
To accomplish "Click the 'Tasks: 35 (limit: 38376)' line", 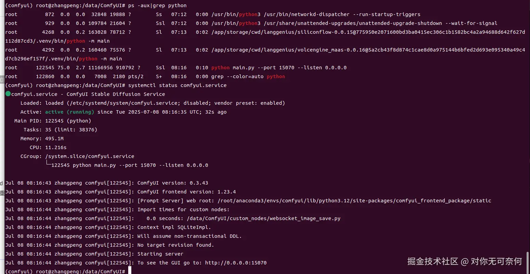I will pos(61,130).
